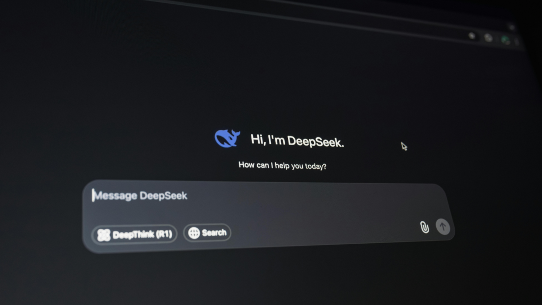Click the "Hi, I'm DeepSeek." heading
The width and height of the screenshot is (542, 305).
[x=297, y=141]
